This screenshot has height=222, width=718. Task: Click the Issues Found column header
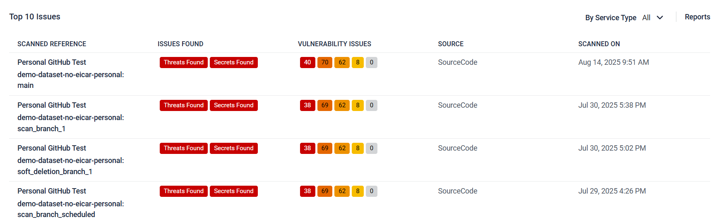(x=180, y=44)
